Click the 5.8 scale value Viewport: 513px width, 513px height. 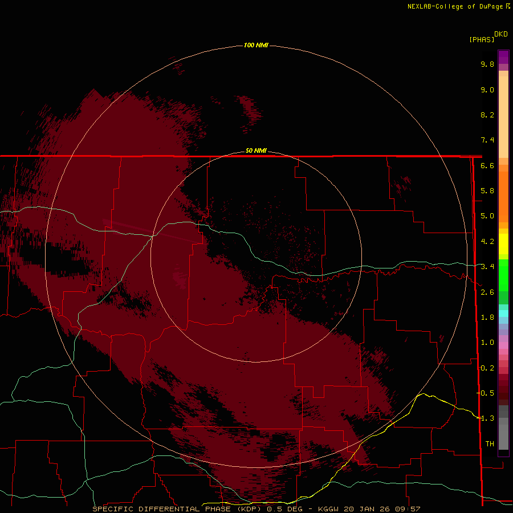pos(487,191)
